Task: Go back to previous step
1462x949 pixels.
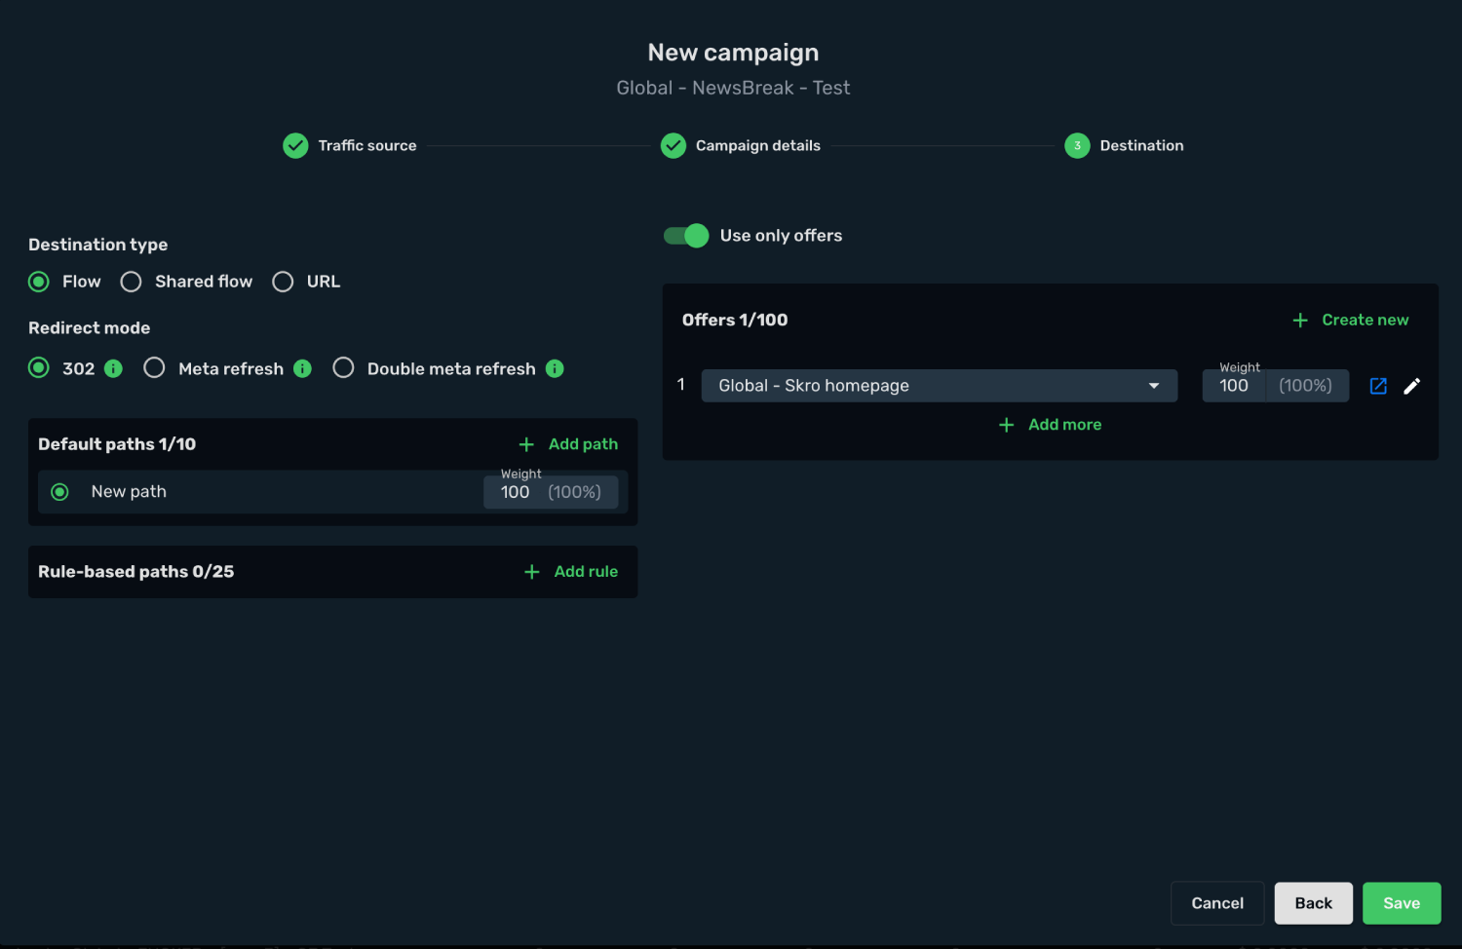Action: pos(1313,903)
